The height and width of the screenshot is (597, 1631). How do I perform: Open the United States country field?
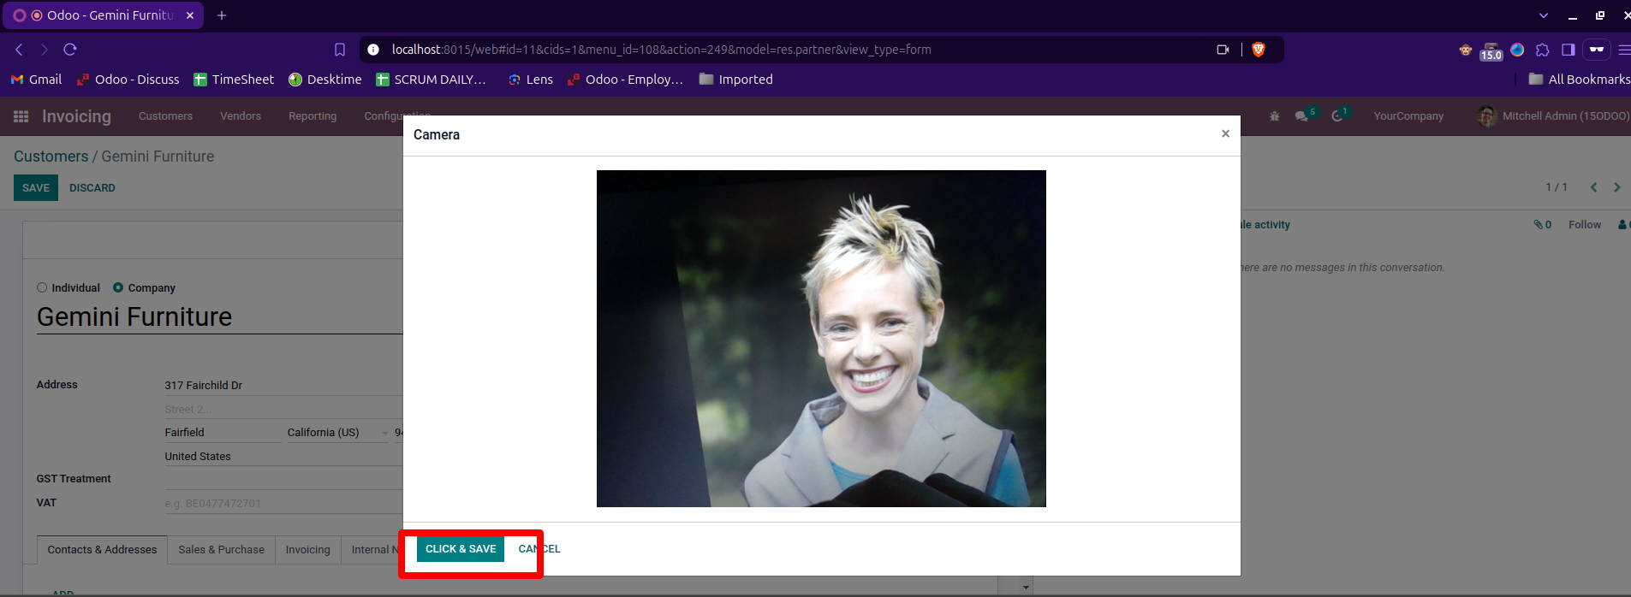pyautogui.click(x=283, y=457)
